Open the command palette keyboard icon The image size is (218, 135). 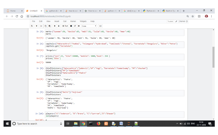(100, 26)
